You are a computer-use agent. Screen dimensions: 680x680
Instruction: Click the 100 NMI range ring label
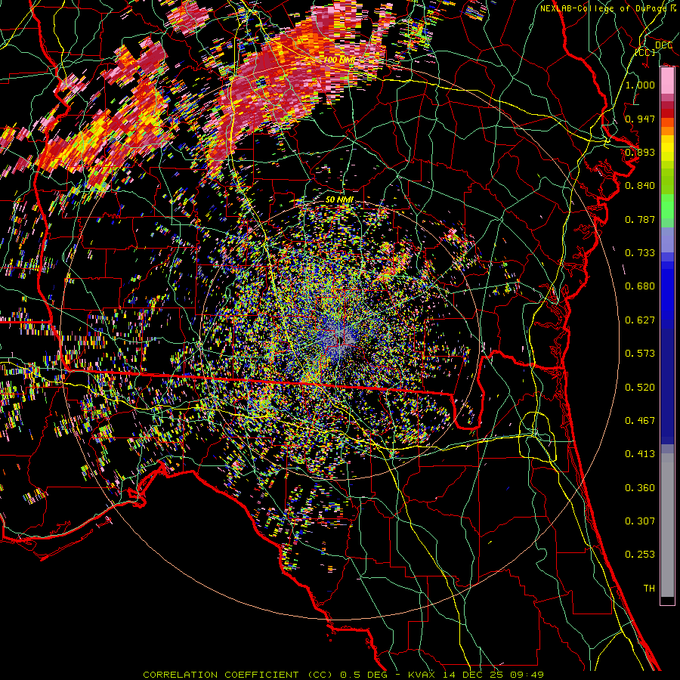(x=339, y=60)
